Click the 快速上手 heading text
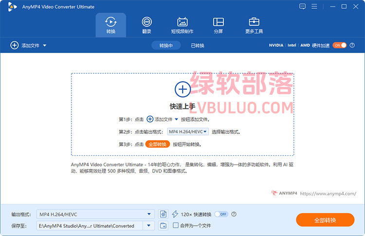The width and height of the screenshot is (365, 236). tap(182, 106)
